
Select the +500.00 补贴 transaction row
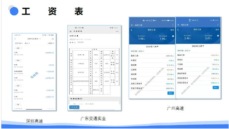[34, 91]
